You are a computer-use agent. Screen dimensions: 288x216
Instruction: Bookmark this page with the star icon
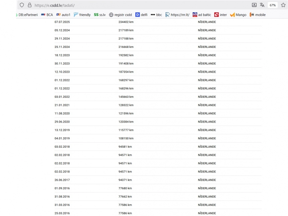(283, 5)
